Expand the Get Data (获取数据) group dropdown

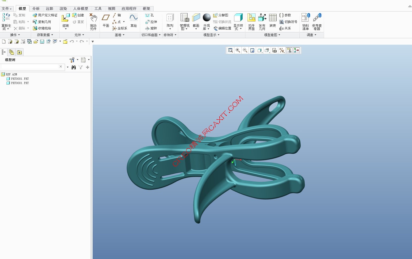tap(45, 35)
